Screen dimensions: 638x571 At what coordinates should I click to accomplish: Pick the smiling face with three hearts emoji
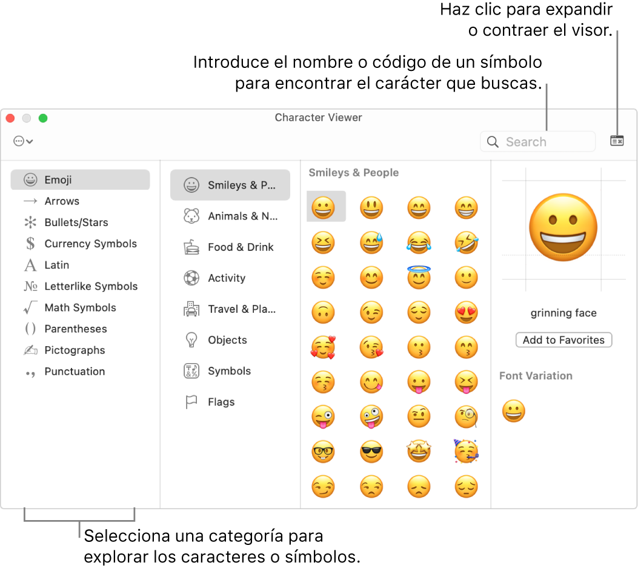tap(323, 347)
